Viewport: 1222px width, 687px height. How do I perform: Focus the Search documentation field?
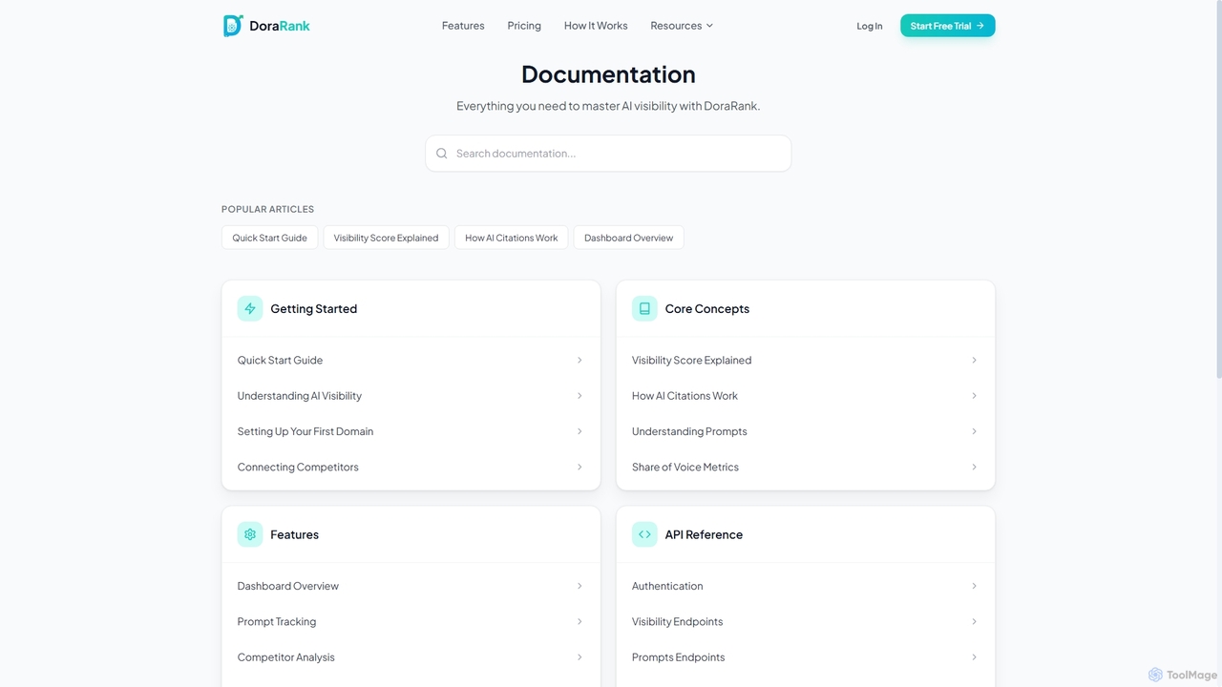[x=608, y=154]
